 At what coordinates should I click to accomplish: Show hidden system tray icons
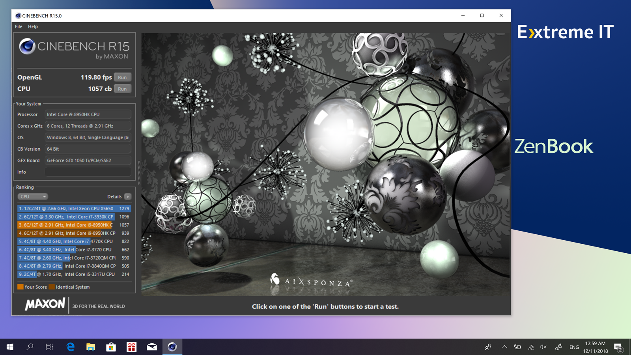point(504,347)
